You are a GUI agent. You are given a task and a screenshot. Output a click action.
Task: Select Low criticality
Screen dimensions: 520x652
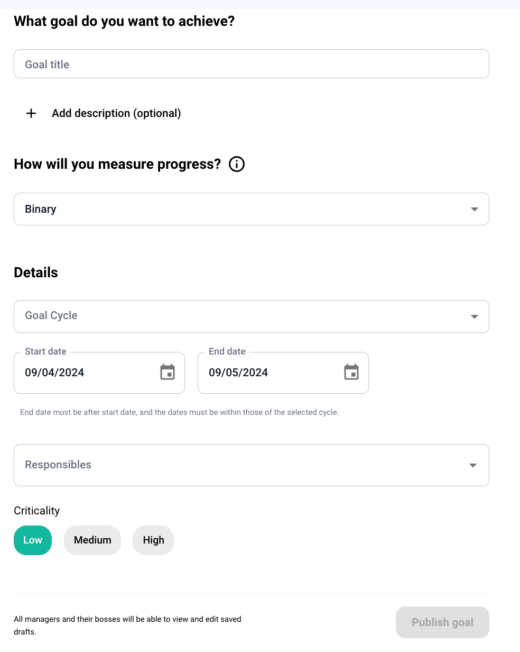[33, 540]
